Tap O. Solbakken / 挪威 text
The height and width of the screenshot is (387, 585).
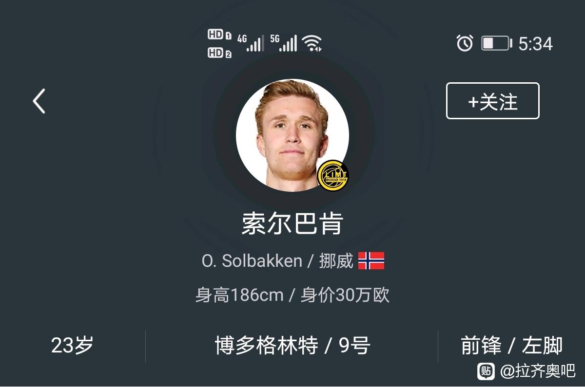(277, 261)
